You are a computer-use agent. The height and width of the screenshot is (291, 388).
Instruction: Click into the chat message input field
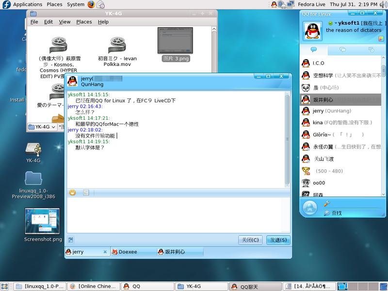(x=175, y=214)
